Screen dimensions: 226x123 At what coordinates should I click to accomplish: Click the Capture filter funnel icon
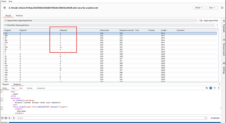pos(5,21)
